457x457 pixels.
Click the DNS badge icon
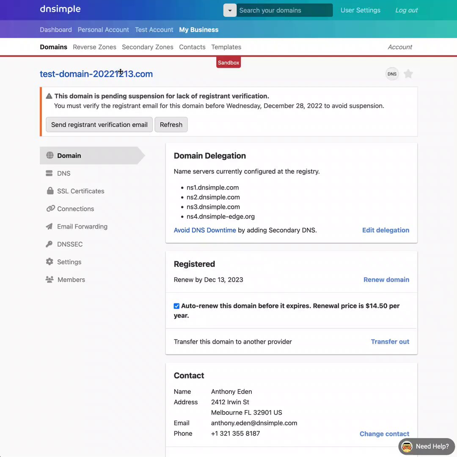click(x=392, y=74)
